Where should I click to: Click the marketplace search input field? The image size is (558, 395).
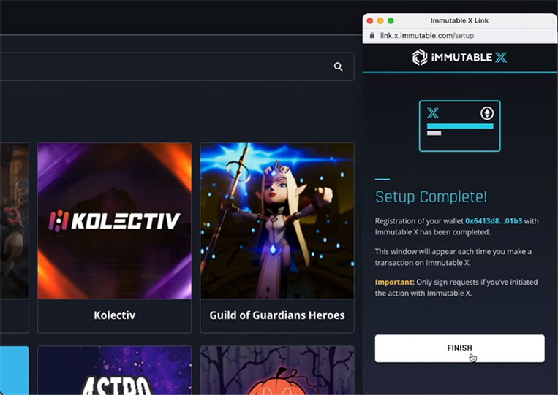177,66
